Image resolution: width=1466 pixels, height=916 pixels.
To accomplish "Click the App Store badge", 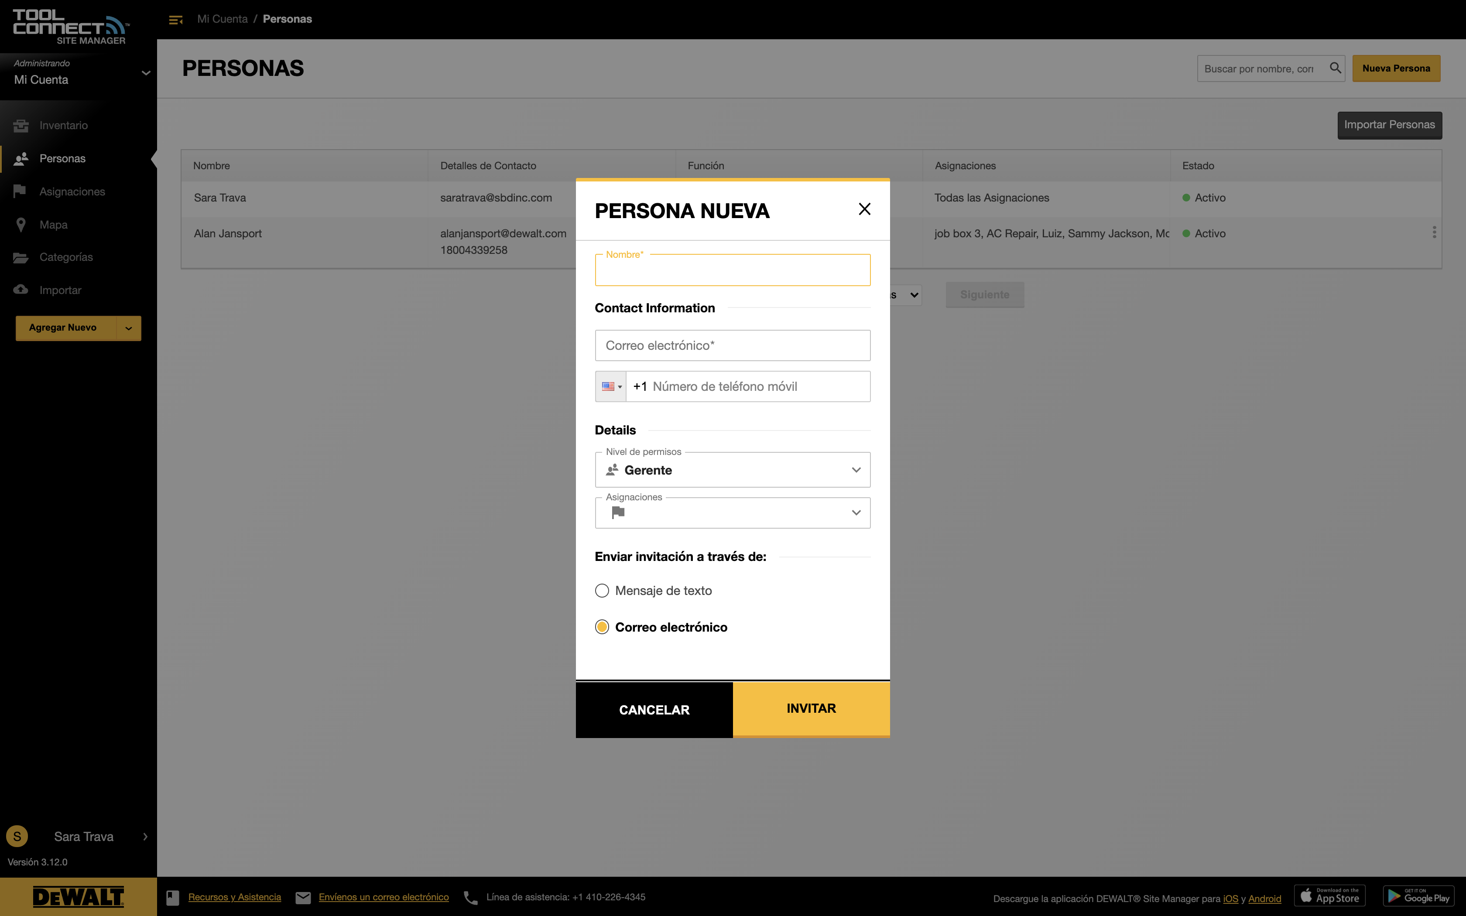I will pyautogui.click(x=1330, y=895).
